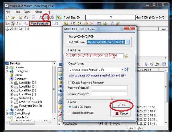Image resolution: width=172 pixels, height=132 pixels.
Task: Click the New image file icon
Action: (7, 17)
